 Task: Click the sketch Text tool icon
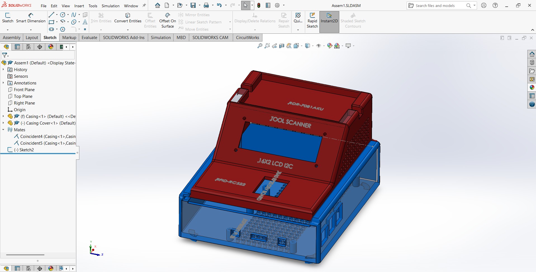pyautogui.click(x=85, y=22)
